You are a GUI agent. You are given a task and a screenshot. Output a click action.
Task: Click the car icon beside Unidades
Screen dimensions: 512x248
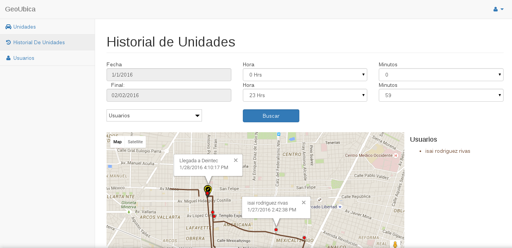click(x=8, y=27)
